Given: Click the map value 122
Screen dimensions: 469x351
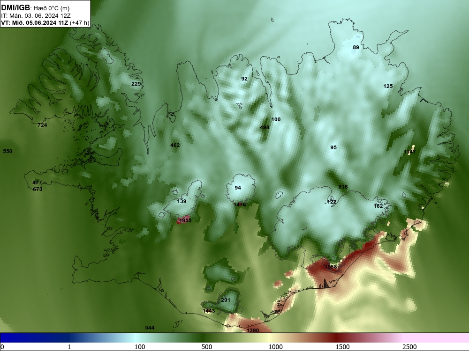Looking at the screenshot, I should [332, 202].
